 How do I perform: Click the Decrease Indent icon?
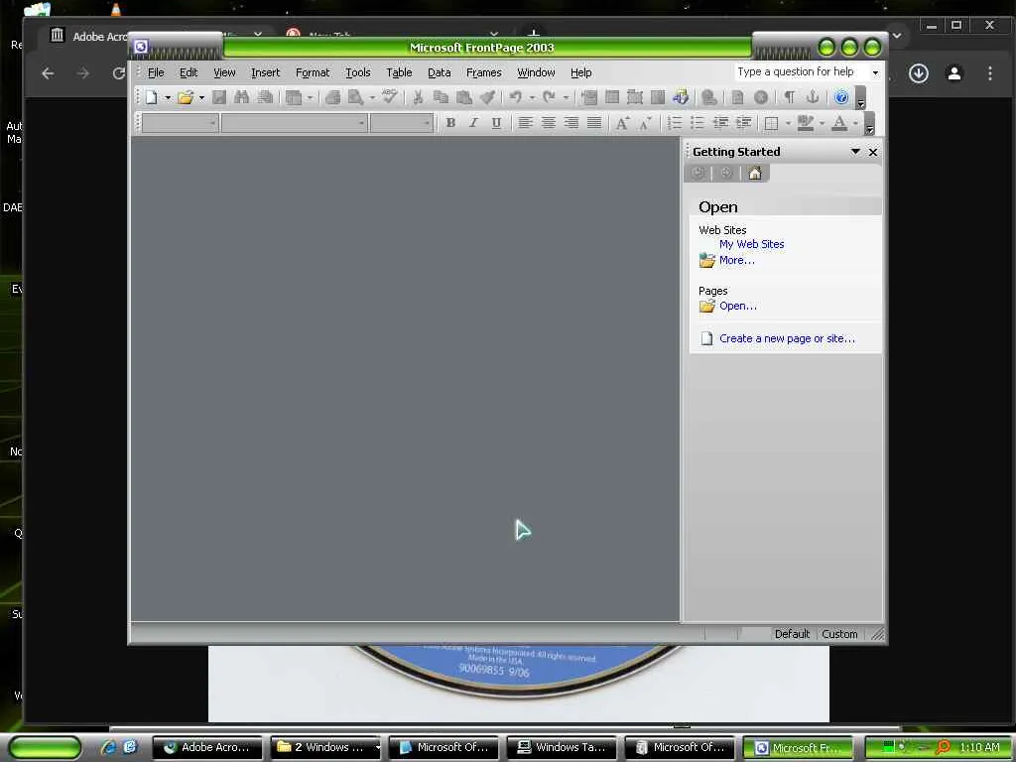720,123
